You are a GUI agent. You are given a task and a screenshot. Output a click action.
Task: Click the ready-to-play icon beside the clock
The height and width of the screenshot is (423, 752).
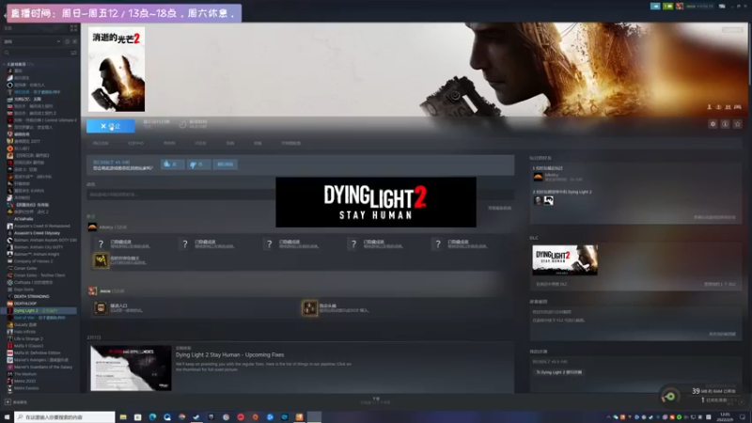click(75, 41)
